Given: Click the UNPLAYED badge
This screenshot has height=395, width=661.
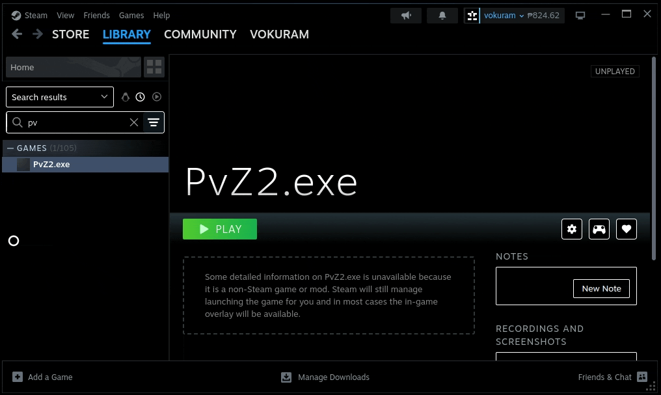Looking at the screenshot, I should (x=615, y=71).
